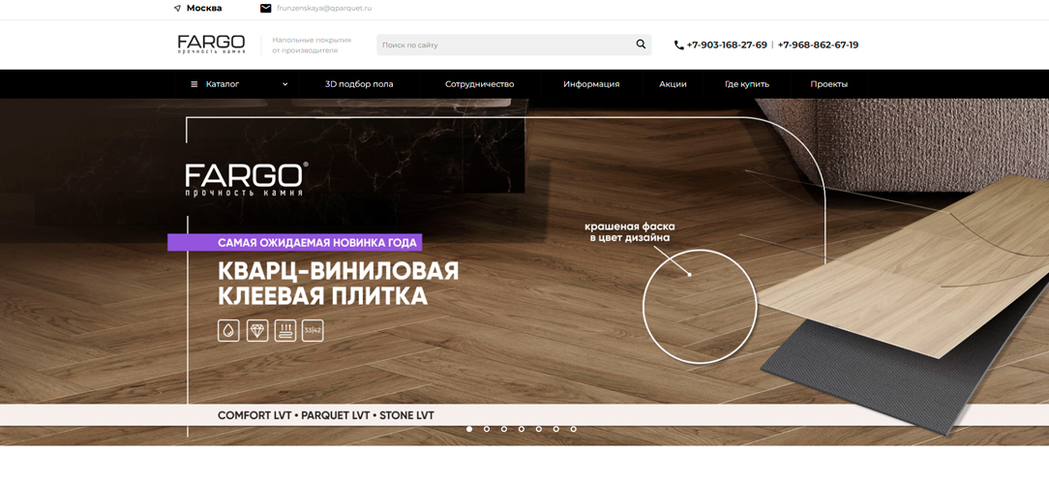Click the Самая ожидаемая новинка года badge
The image size is (1049, 484).
point(295,242)
